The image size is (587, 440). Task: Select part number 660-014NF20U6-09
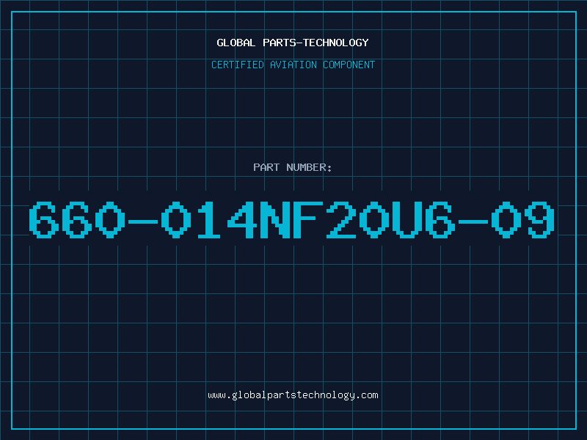[x=292, y=219]
